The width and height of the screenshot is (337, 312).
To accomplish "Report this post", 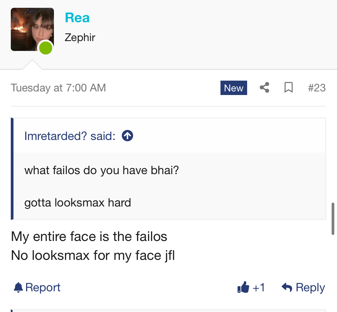I will (x=37, y=287).
